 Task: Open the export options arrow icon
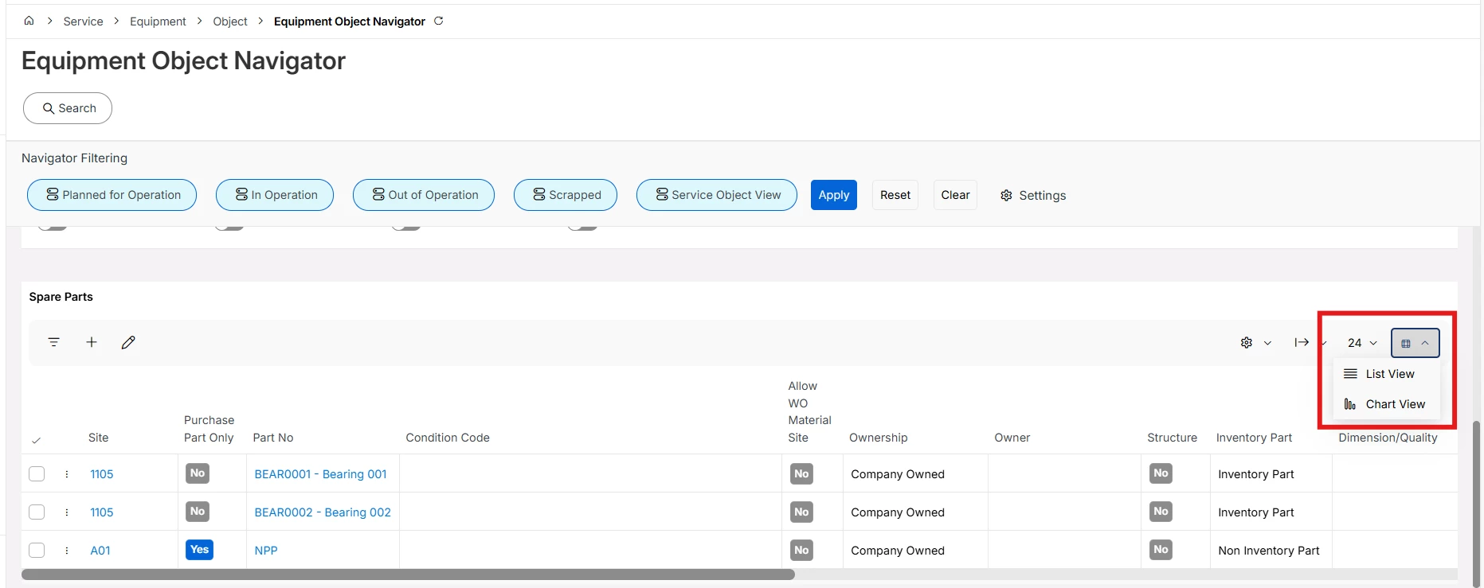1302,343
